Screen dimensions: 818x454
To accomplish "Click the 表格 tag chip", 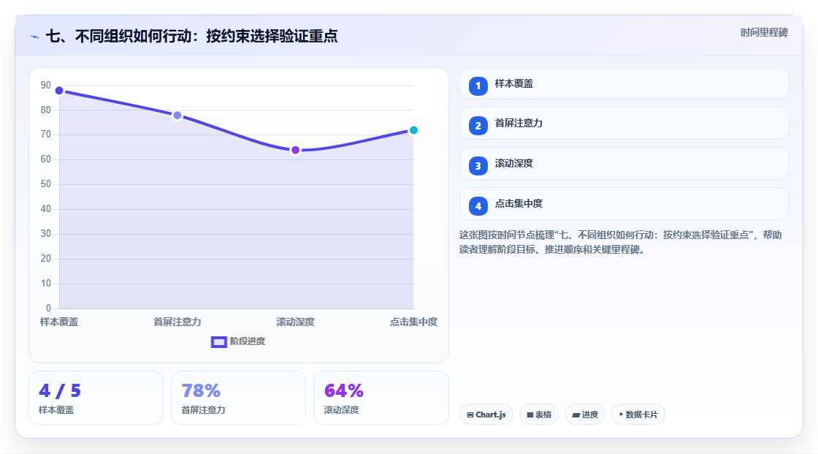I will (539, 415).
